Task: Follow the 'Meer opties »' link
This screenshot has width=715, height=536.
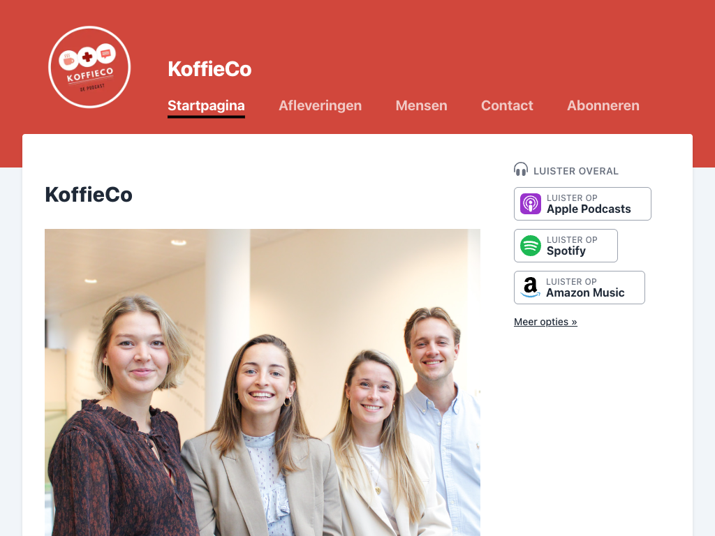Action: 545,322
